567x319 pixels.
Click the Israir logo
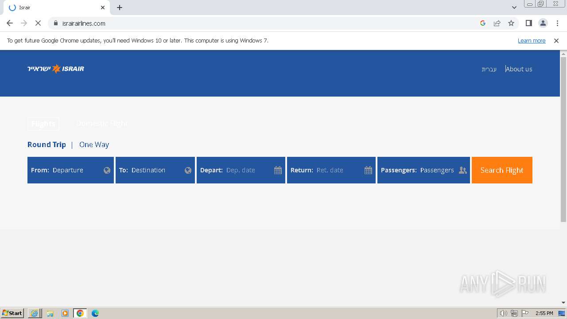[56, 69]
